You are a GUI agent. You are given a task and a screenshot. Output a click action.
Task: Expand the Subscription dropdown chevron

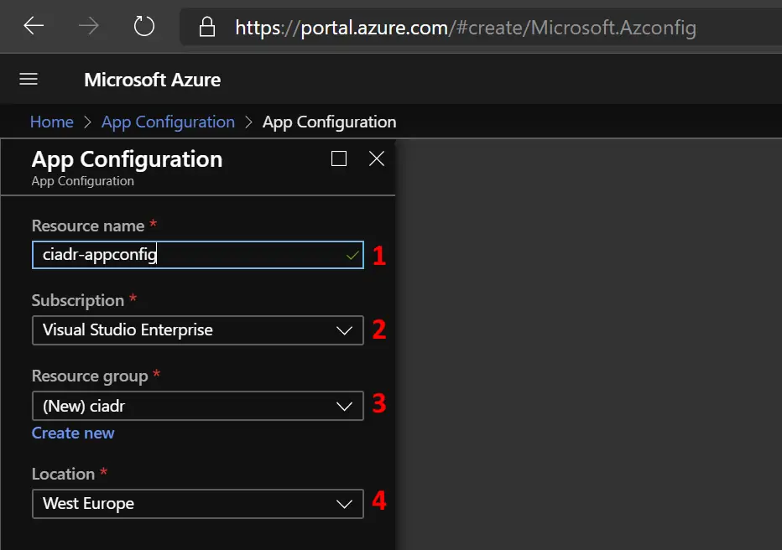click(x=344, y=330)
